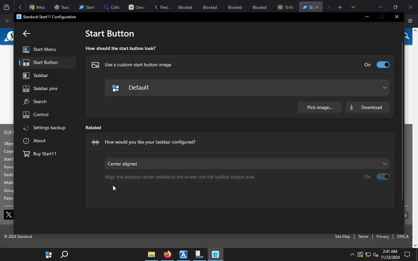This screenshot has width=418, height=261.
Task: Open the Start Menu settings section
Action: point(48,49)
